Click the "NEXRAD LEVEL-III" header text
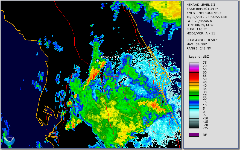Screen dimensions: 240x150 click(201, 5)
